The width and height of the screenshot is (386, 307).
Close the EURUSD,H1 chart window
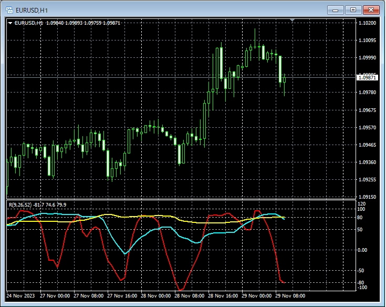(x=370, y=10)
